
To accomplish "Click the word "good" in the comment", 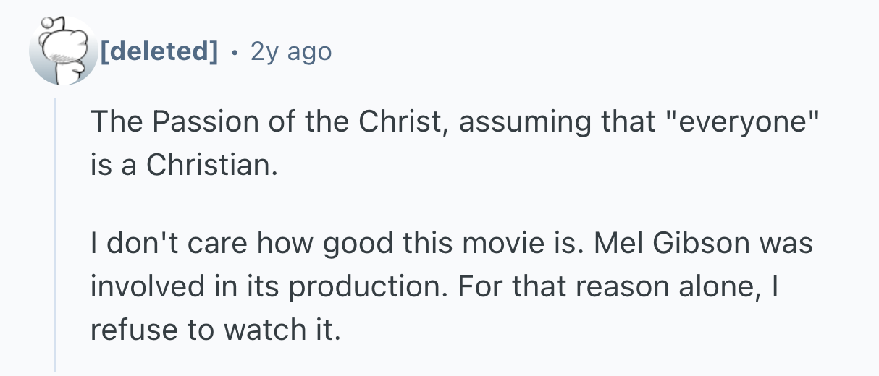I will tap(358, 244).
